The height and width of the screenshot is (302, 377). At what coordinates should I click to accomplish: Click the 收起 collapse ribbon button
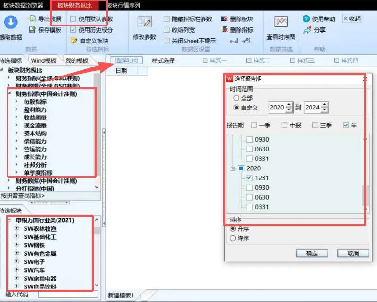point(352,18)
